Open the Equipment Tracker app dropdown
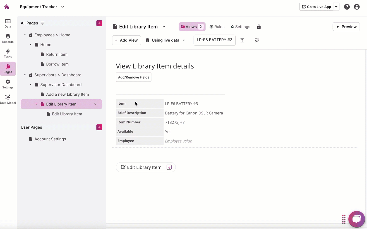The image size is (367, 229). [x=63, y=7]
